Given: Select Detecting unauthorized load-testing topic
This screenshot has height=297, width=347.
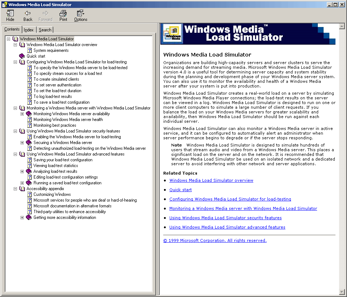Looking at the screenshot, I should click(90, 148).
